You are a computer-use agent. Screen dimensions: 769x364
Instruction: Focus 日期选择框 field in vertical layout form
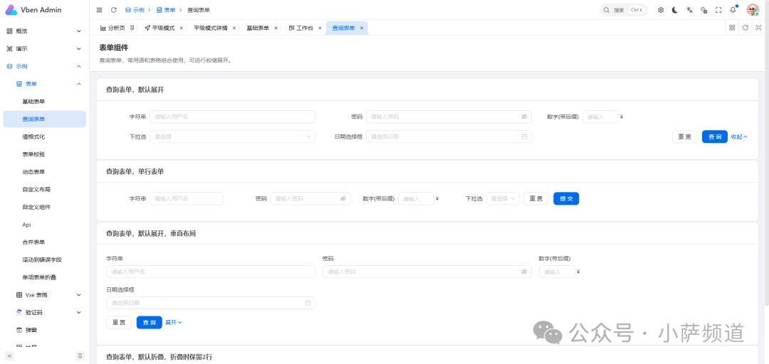click(211, 303)
